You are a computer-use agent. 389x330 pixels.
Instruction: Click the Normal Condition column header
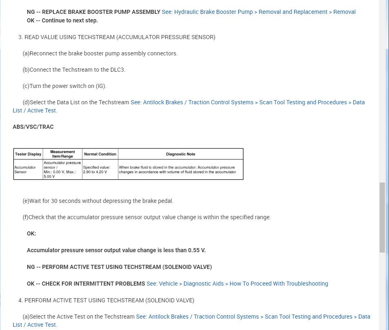click(100, 154)
